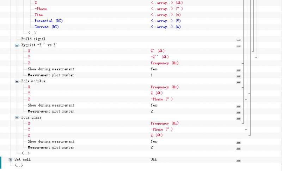Toggle the Off value on Set cell row
The width and height of the screenshot is (282, 171).
coord(154,159)
